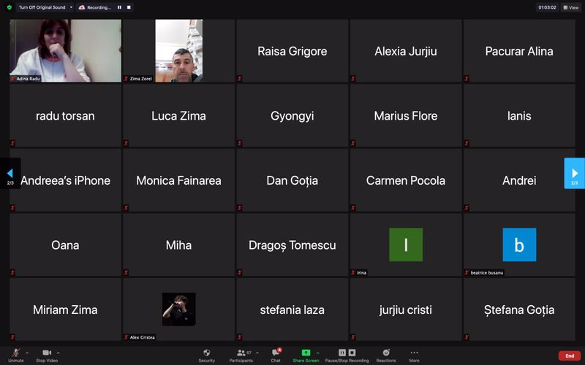The width and height of the screenshot is (585, 365).
Task: Open the original sound dropdown arrow
Action: [71, 7]
